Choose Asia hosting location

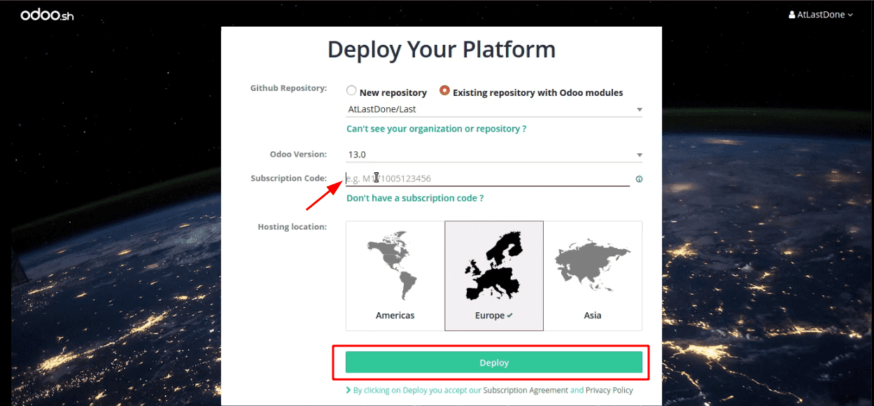click(x=593, y=276)
